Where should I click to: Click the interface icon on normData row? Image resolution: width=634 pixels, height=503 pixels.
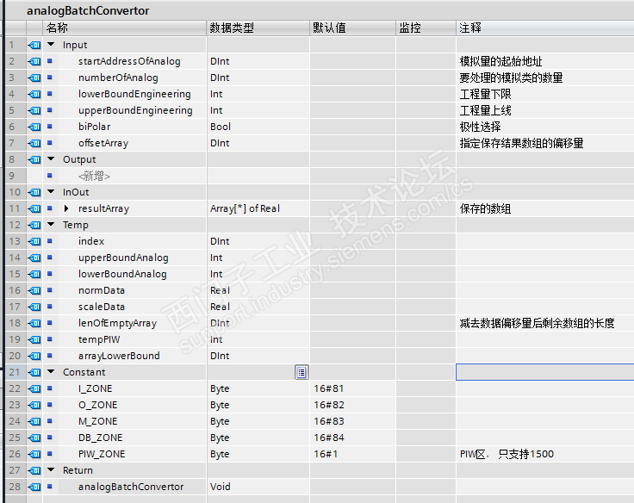pos(34,290)
